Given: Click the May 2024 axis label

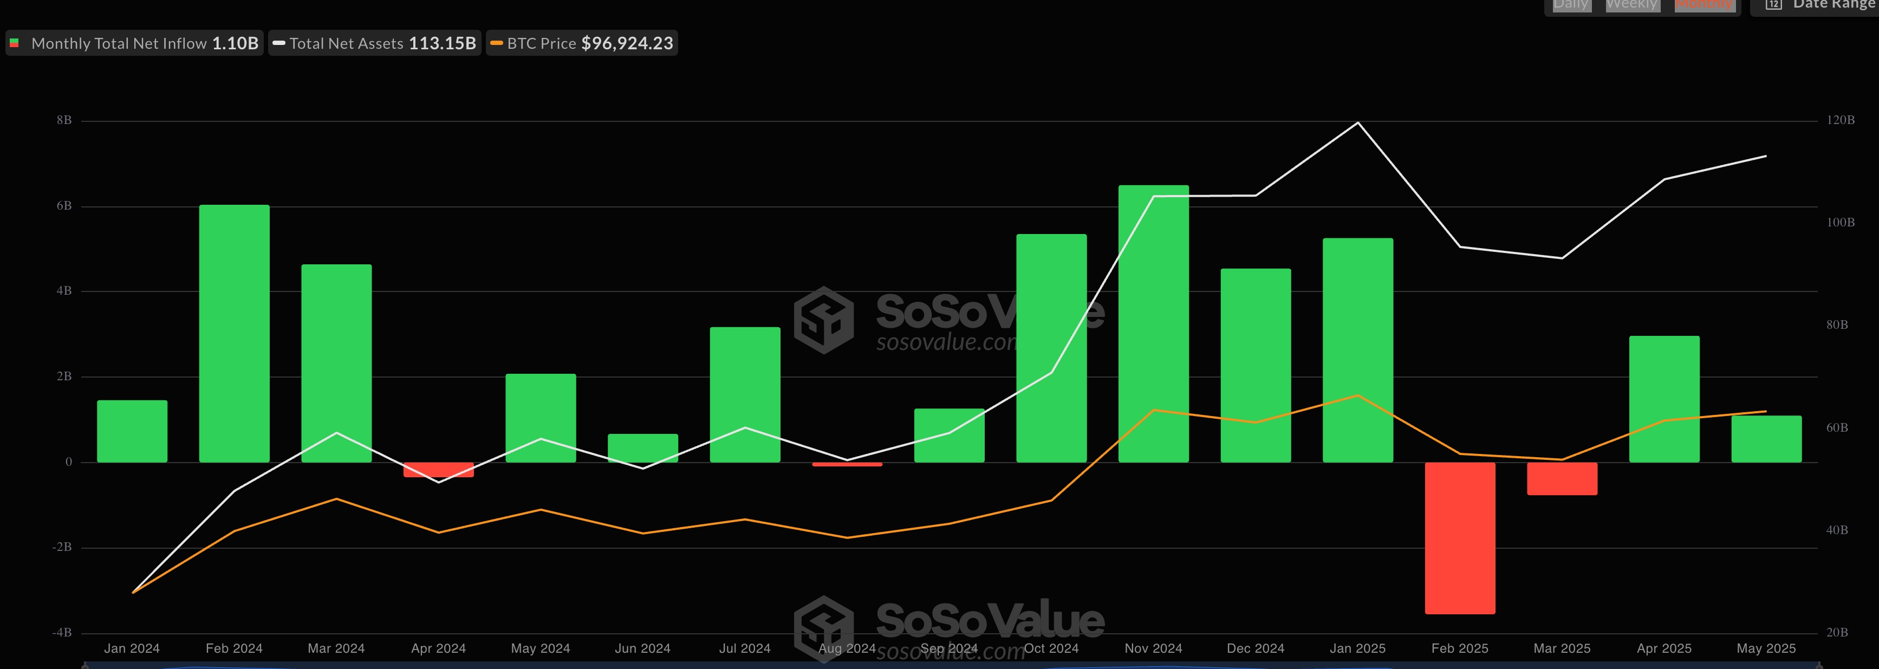Looking at the screenshot, I should click(x=541, y=648).
